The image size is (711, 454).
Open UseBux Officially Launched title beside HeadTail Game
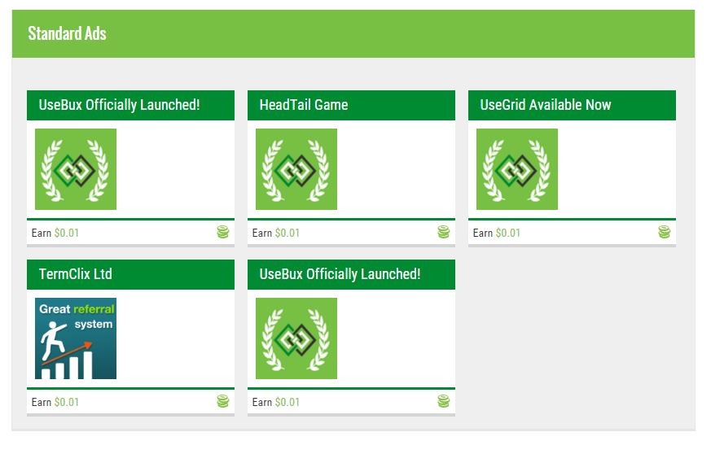(119, 105)
